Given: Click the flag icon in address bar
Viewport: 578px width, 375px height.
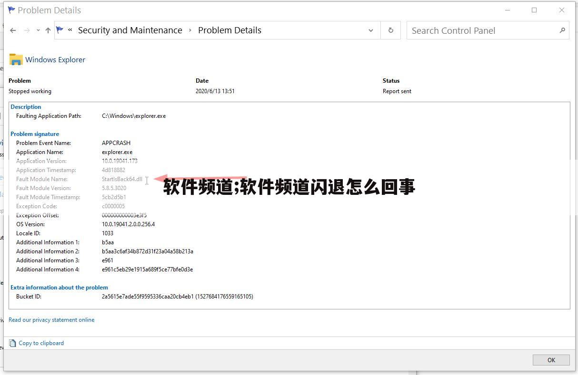Looking at the screenshot, I should pyautogui.click(x=60, y=30).
